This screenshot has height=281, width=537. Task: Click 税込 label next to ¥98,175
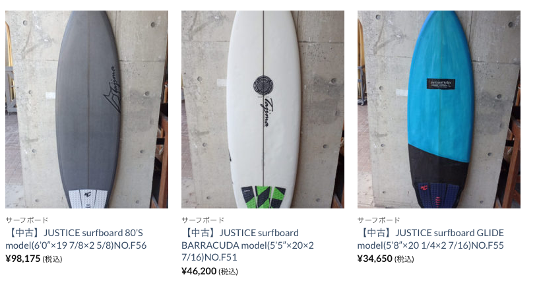tap(53, 259)
